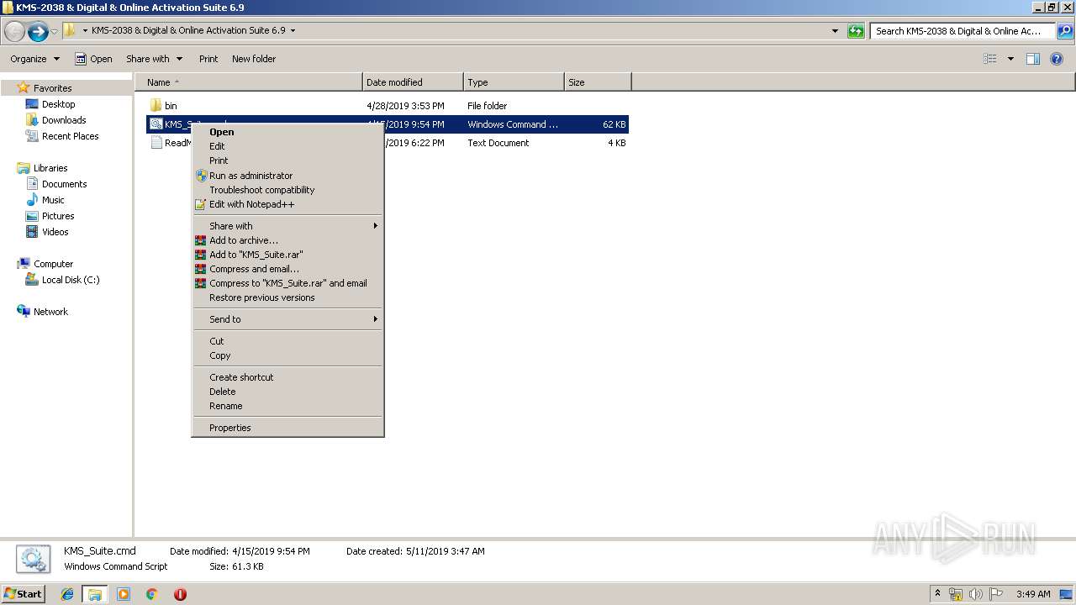
Task: Select Add to "KMS_Suite.rar"
Action: 287,255
